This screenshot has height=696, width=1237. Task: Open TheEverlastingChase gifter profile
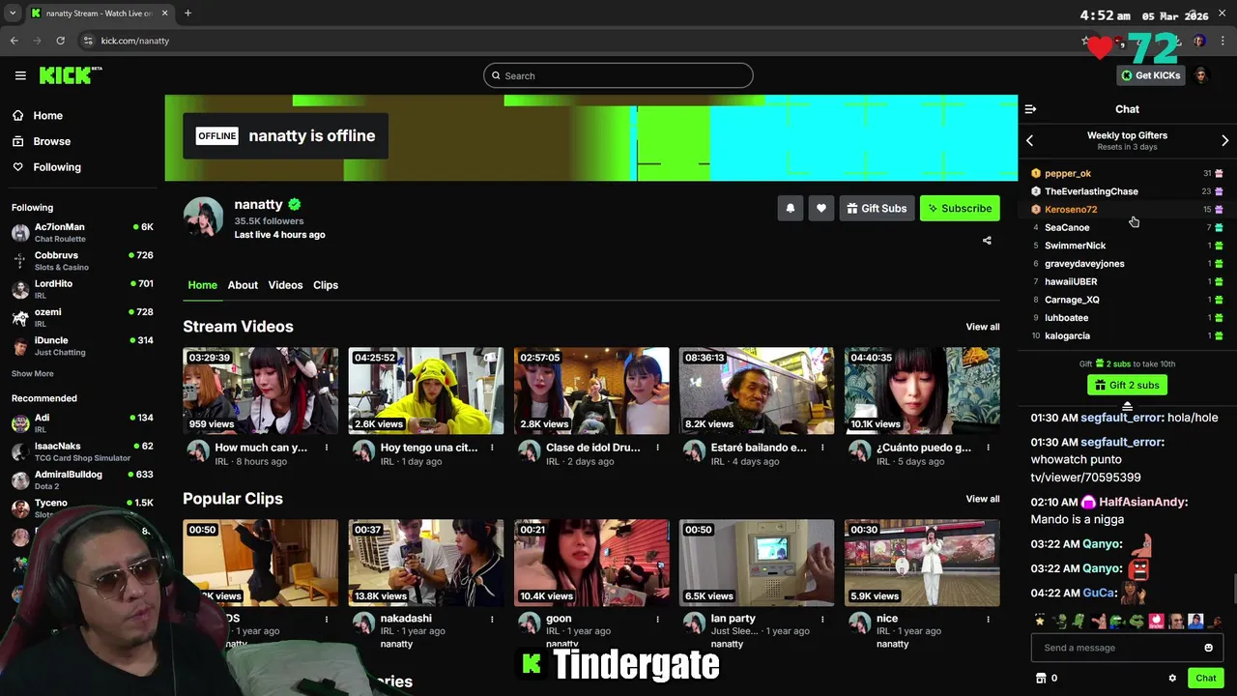point(1091,191)
